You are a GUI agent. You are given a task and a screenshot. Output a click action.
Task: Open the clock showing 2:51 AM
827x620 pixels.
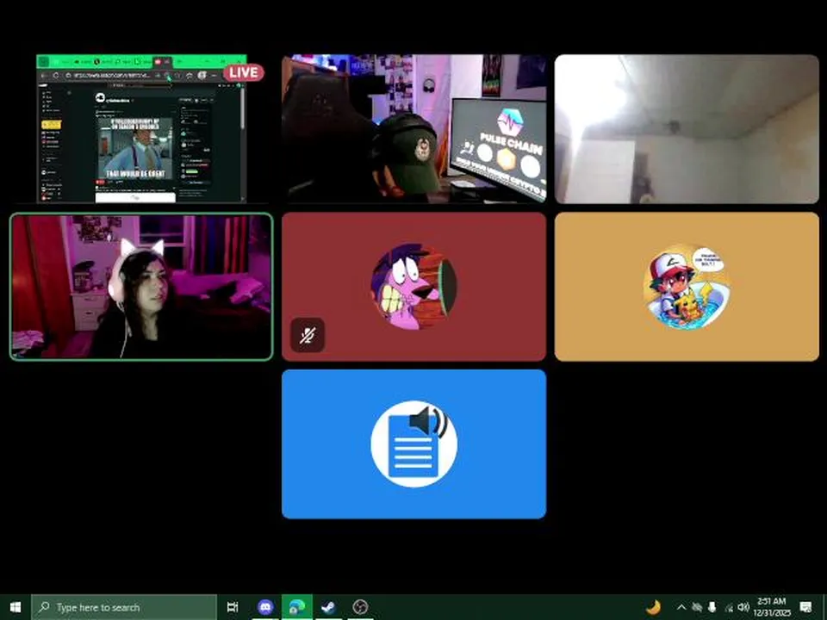(x=772, y=607)
